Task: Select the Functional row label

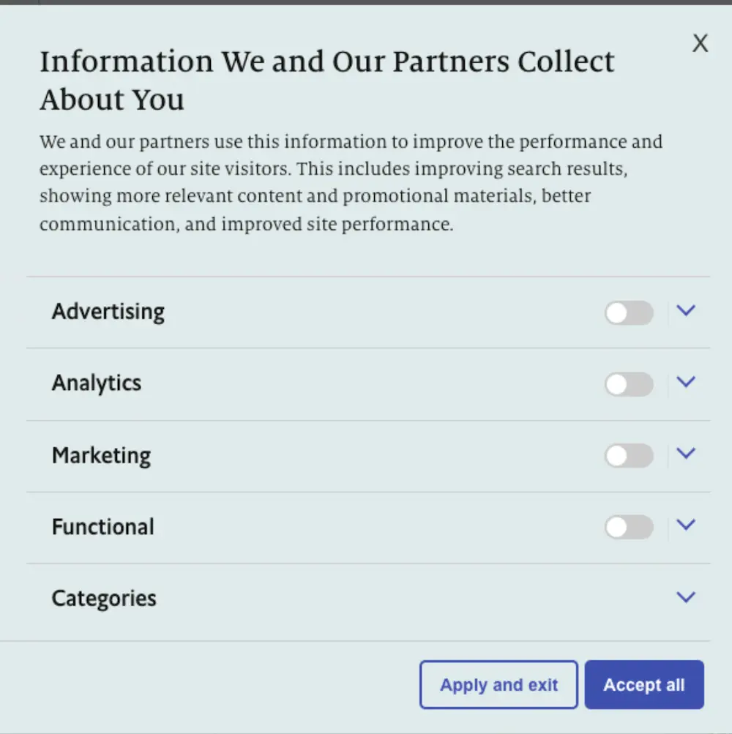Action: click(x=103, y=527)
